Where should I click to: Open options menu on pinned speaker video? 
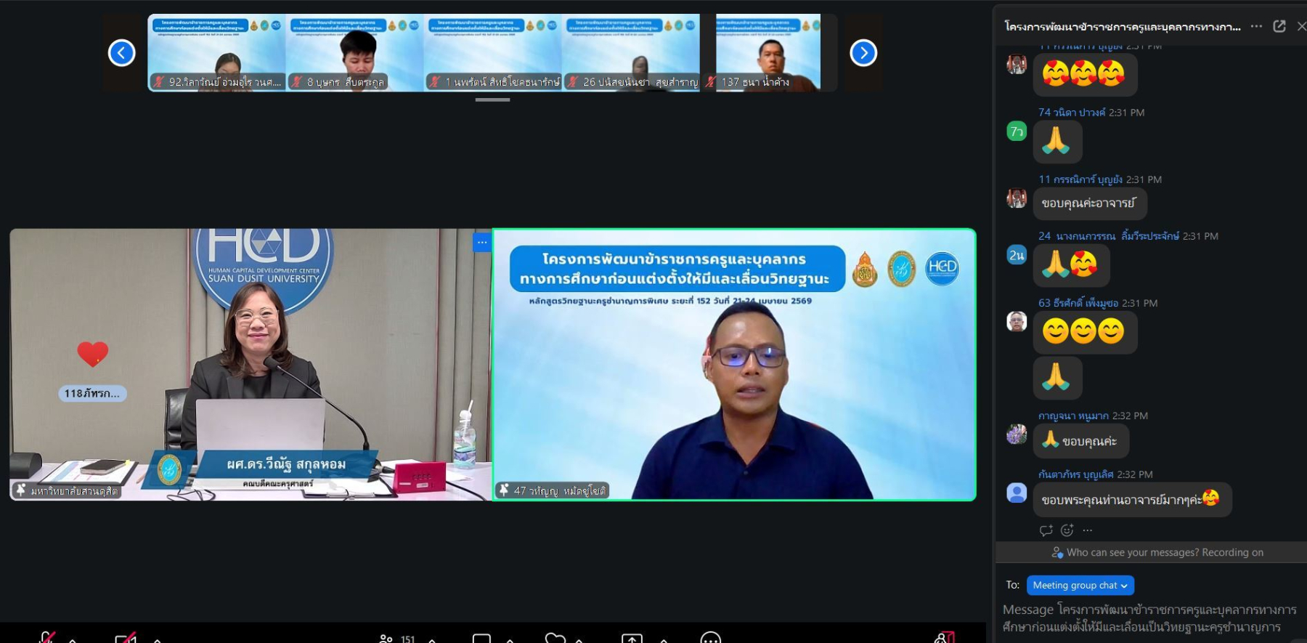pyautogui.click(x=482, y=243)
